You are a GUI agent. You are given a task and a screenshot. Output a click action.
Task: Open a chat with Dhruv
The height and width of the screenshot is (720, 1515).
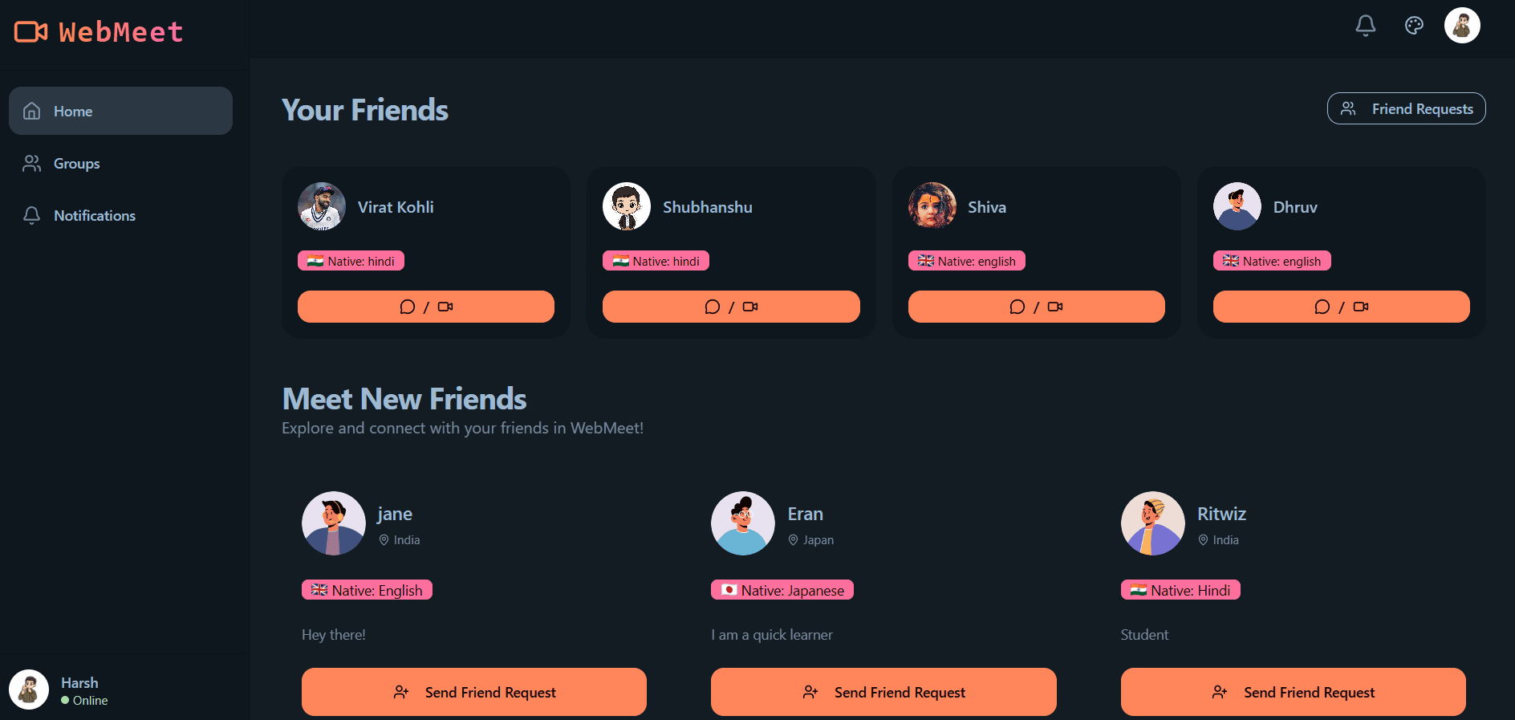click(1322, 307)
